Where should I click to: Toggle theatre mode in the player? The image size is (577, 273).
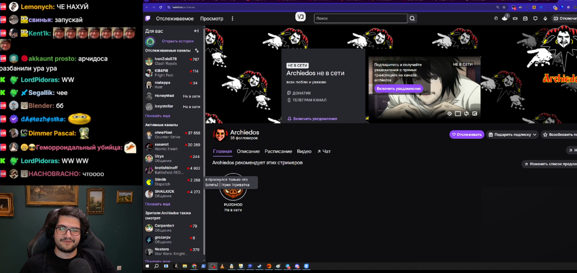(x=458, y=114)
